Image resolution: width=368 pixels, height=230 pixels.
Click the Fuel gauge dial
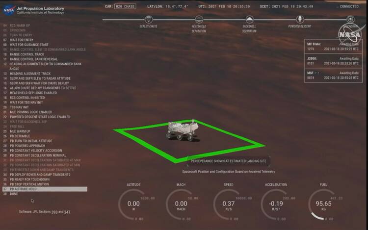click(323, 204)
